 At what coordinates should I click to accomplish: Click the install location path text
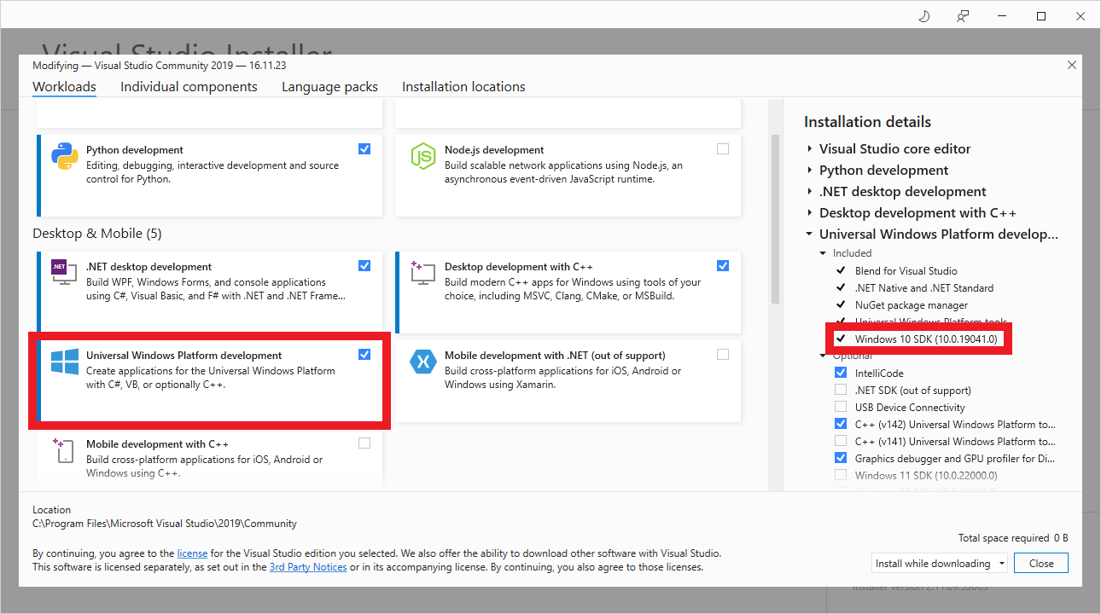[165, 524]
